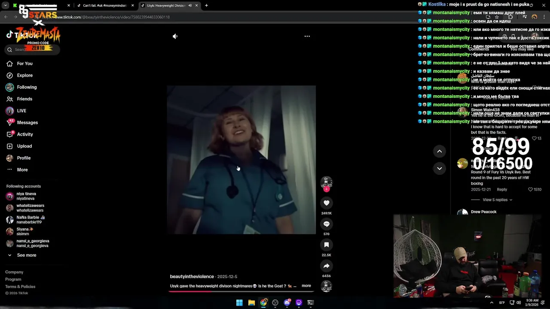550x309 pixels.
Task: Show hidden system tray icons chevron
Action: pyautogui.click(x=492, y=303)
